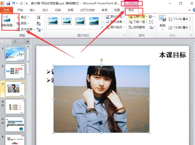Select slide 4 thumbnail in slide panel

tap(15, 106)
